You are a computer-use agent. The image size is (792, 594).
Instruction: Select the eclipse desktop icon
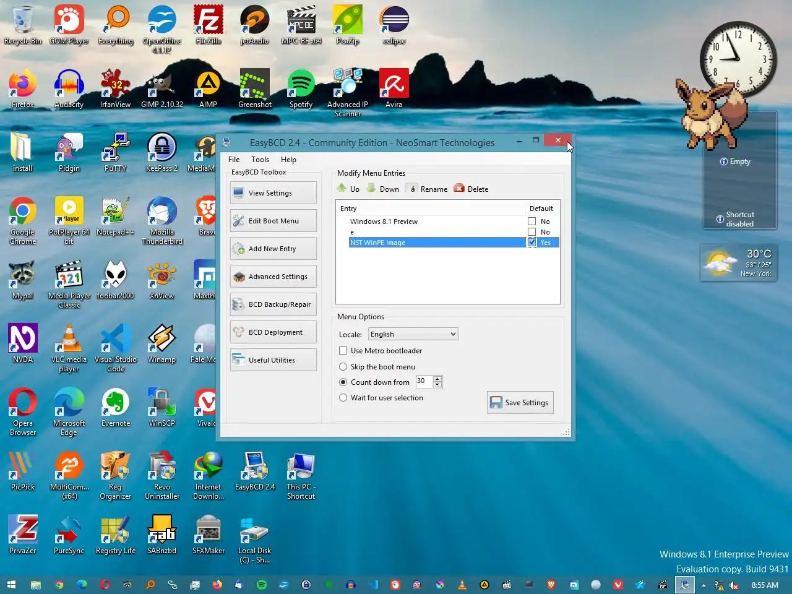click(394, 25)
